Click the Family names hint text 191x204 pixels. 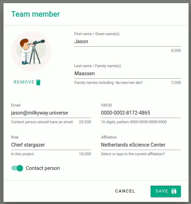coord(108,83)
